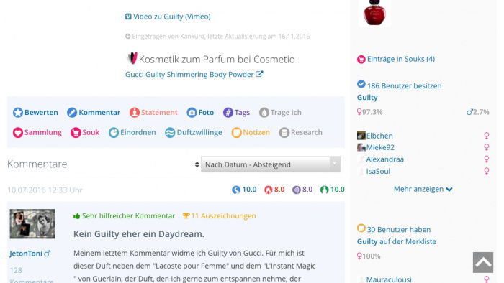Click the Bewerten star icon
Screen dimensions: 504x283
pos(18,113)
